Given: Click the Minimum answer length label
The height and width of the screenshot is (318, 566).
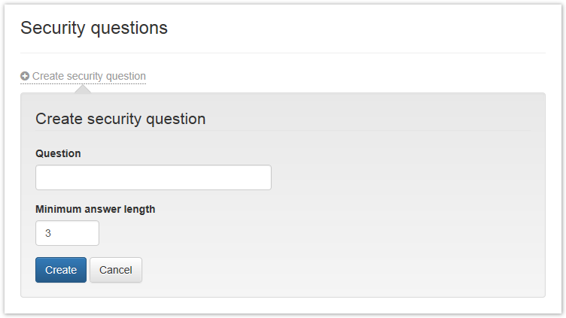Looking at the screenshot, I should [96, 209].
